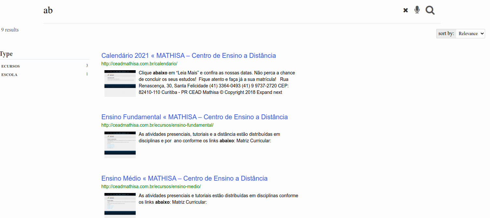490x218 pixels.
Task: Click the Calendário result description snippet
Action: pos(216,83)
